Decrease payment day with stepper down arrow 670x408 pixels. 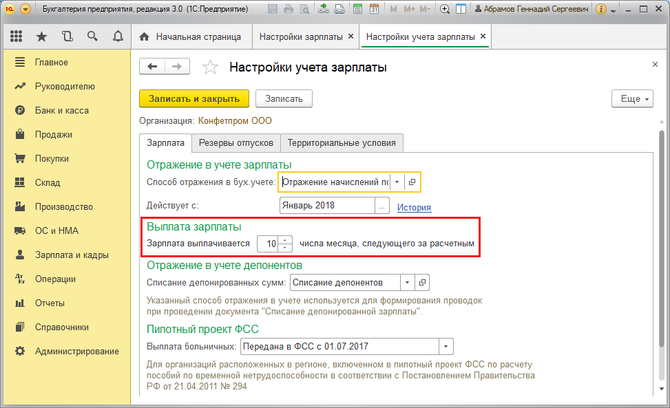285,248
